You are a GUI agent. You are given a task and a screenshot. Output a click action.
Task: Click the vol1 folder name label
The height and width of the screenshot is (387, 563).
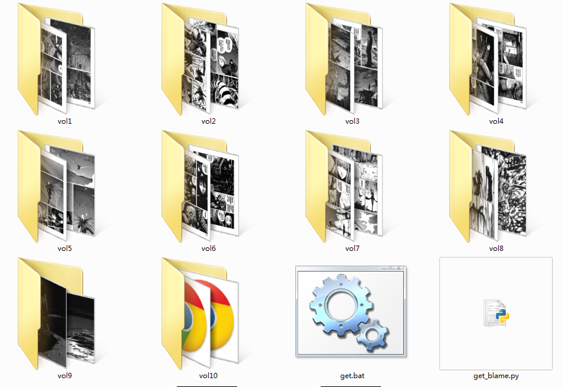point(65,121)
